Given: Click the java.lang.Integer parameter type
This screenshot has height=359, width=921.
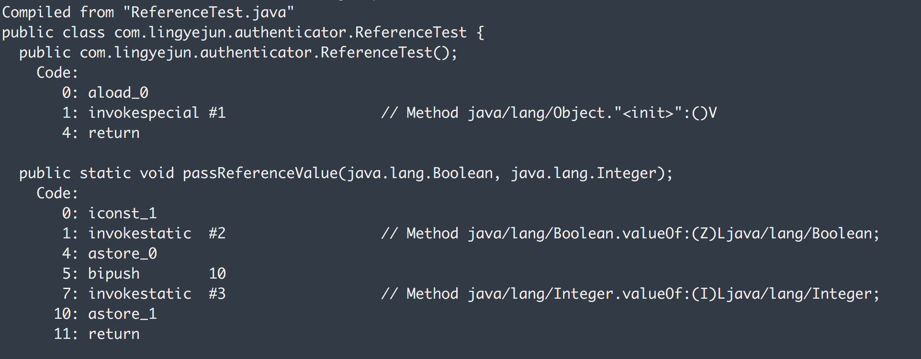Looking at the screenshot, I should 583,173.
